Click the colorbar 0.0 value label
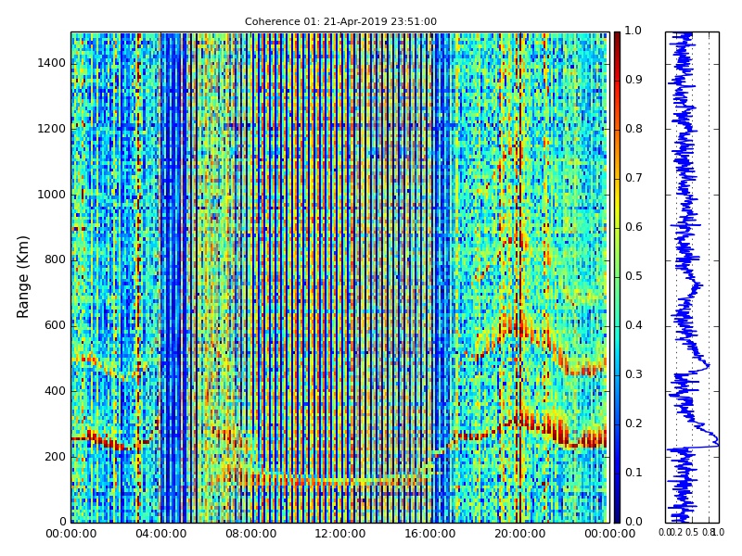The image size is (742, 556). point(633,522)
